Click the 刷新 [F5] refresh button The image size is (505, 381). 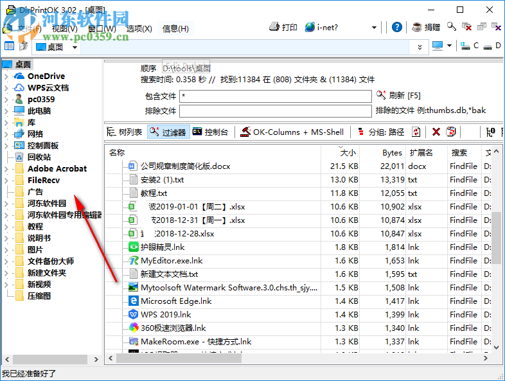coord(398,95)
